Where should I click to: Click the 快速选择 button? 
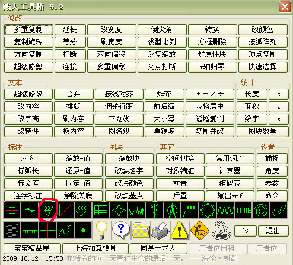[x=263, y=67]
